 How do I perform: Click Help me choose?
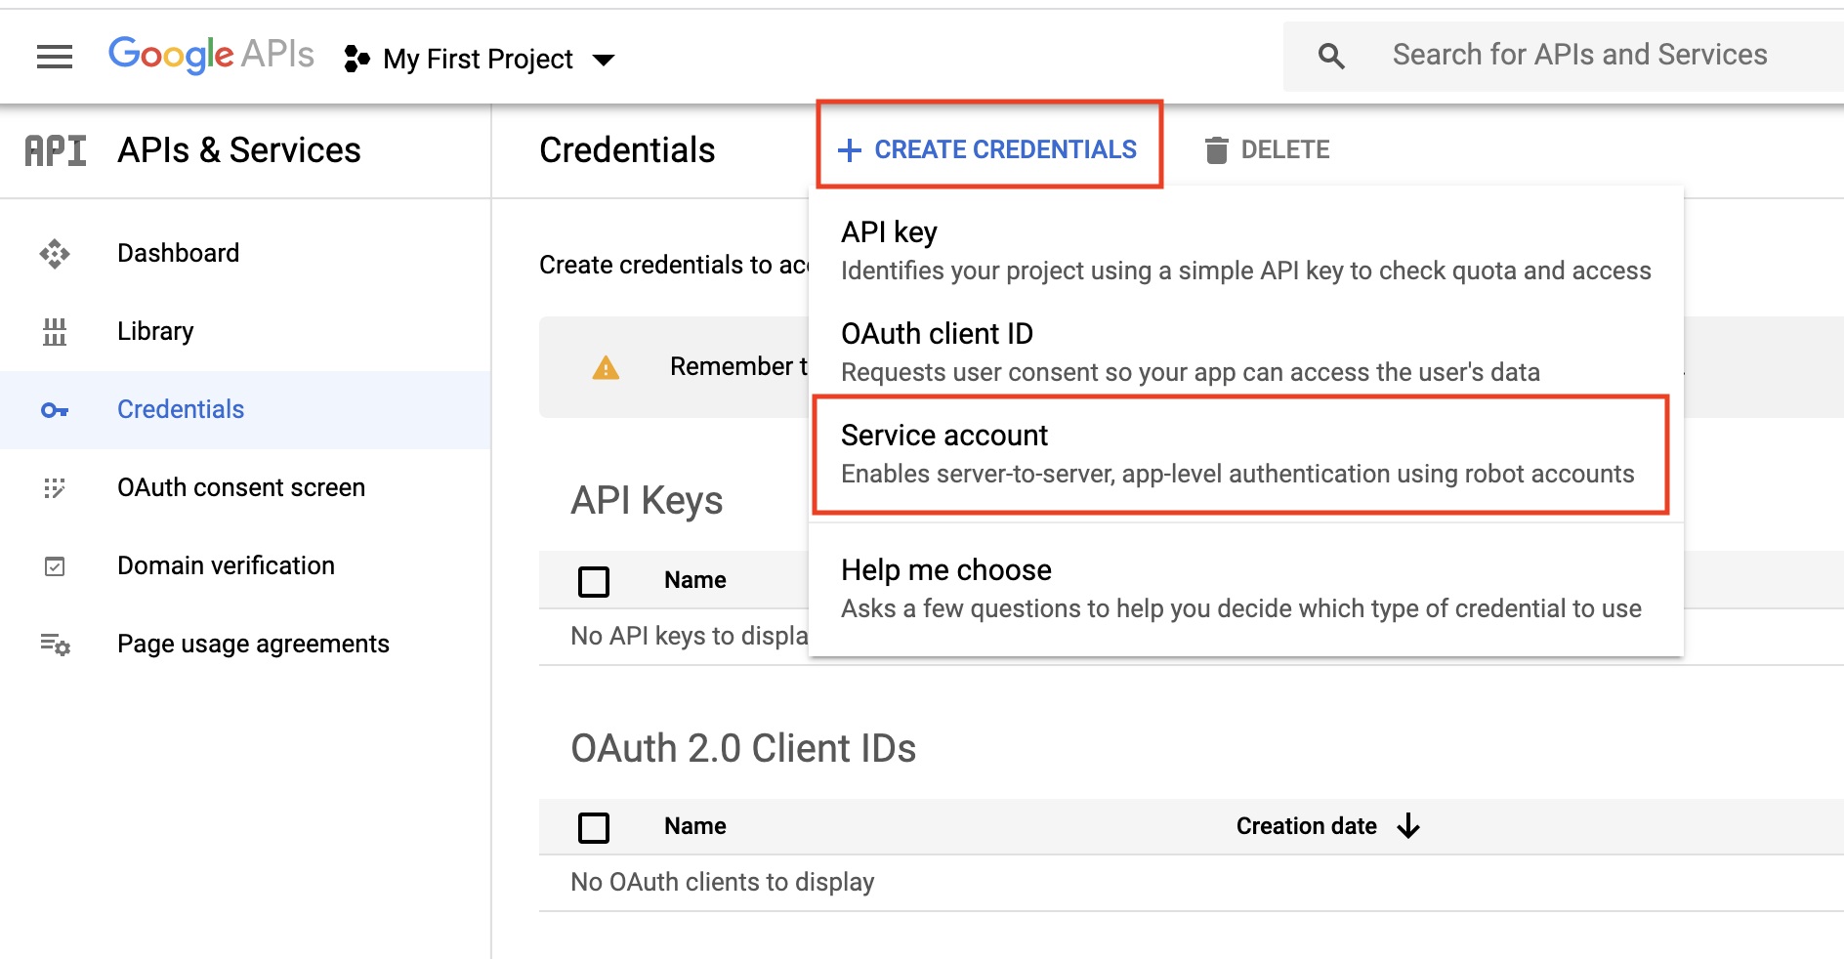point(945,569)
